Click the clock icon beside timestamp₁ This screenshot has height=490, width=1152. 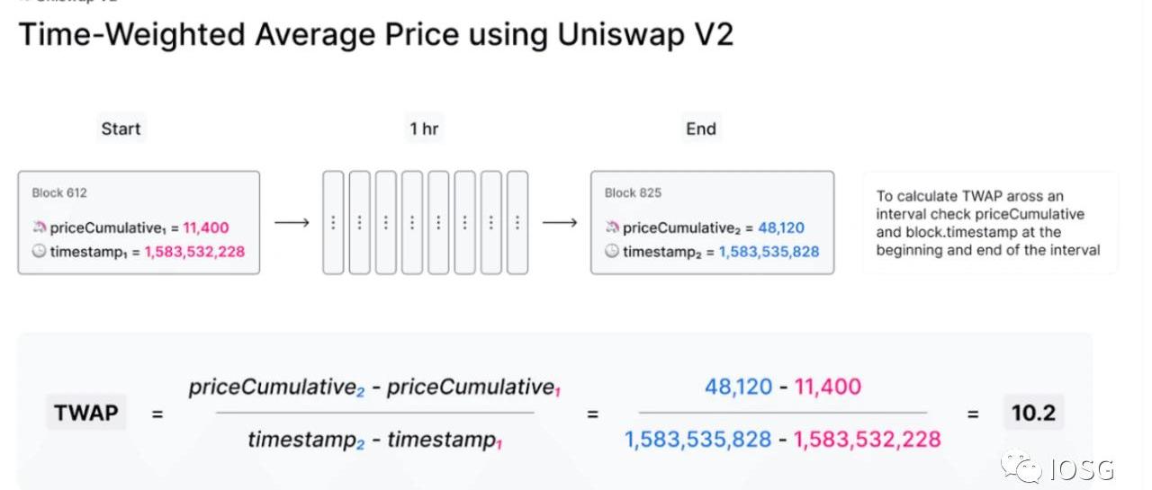pyautogui.click(x=40, y=252)
